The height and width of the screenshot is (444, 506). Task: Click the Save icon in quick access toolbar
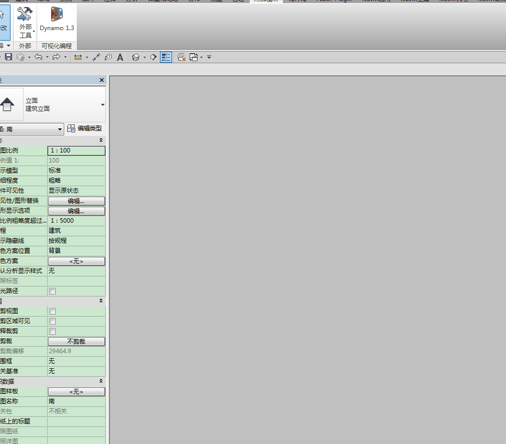pos(9,57)
